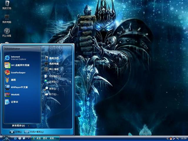Open WinRAR from Start menu
Image resolution: width=188 pixels, height=141 pixels.
tap(12, 95)
